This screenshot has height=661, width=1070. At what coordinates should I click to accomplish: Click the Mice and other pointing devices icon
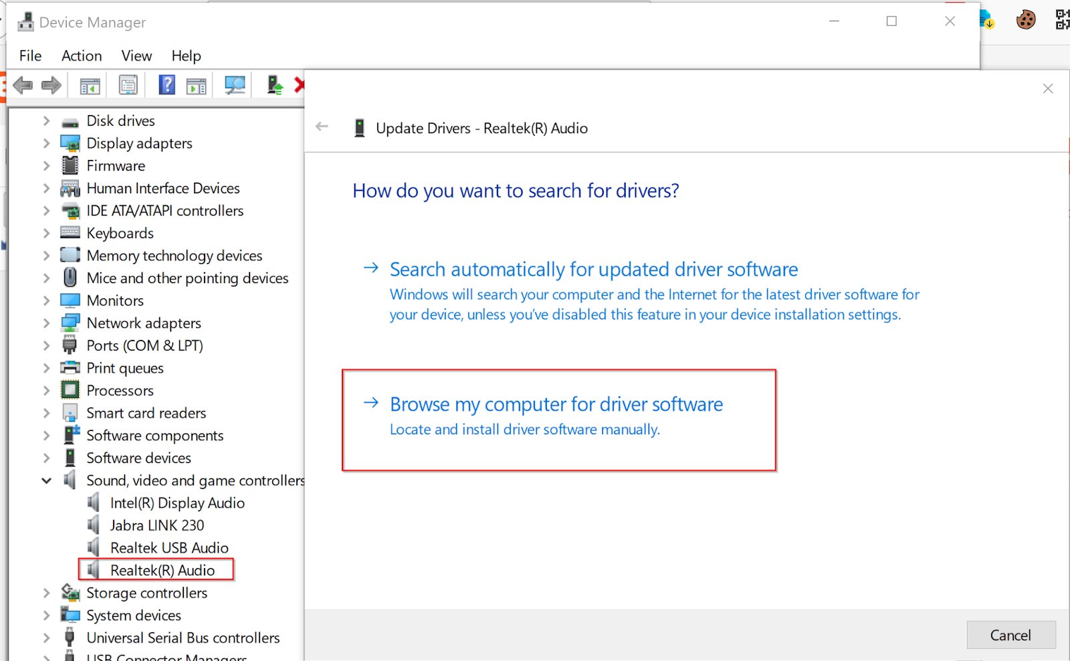coord(70,277)
